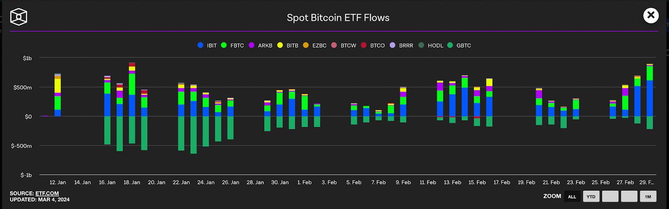669x209 pixels.
Task: Toggle IBIT series in the legend
Action: point(207,45)
